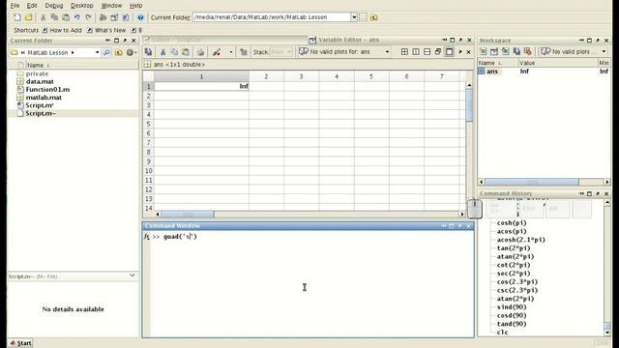This screenshot has width=619, height=348.
Task: Open the Window menu
Action: (111, 6)
